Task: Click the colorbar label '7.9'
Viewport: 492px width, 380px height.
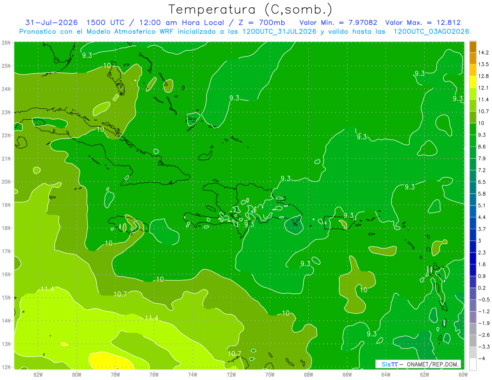Action: pyautogui.click(x=482, y=158)
